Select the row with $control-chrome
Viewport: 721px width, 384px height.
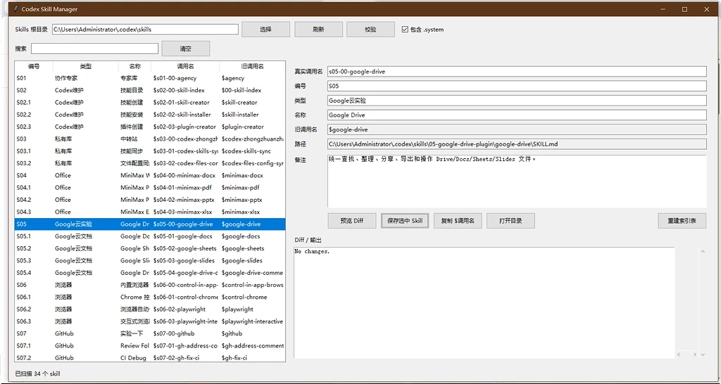[150, 297]
